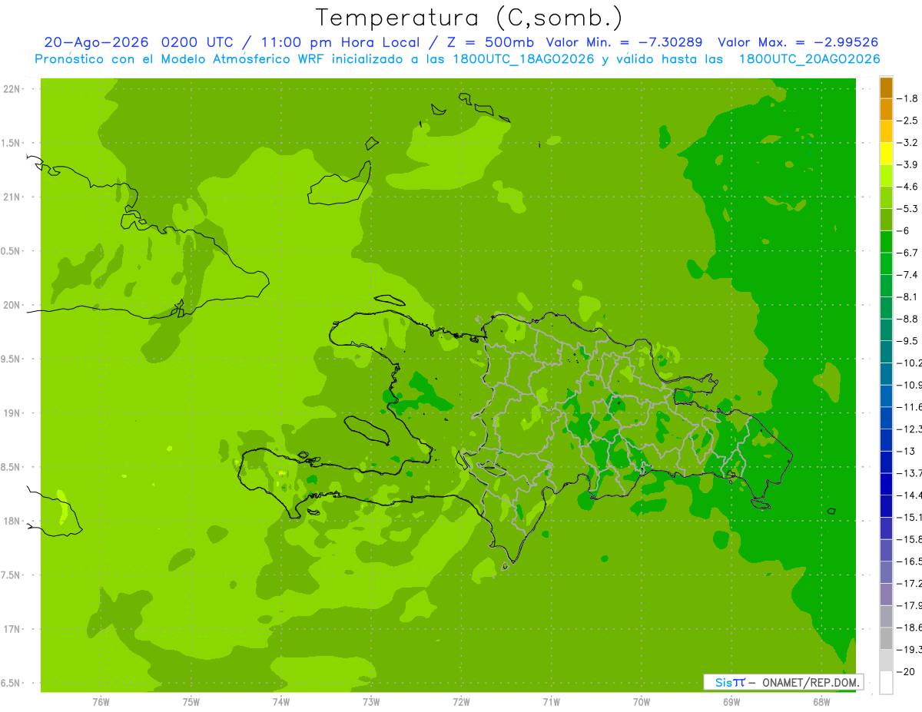Click the "0200 UTC" time text

coord(199,42)
